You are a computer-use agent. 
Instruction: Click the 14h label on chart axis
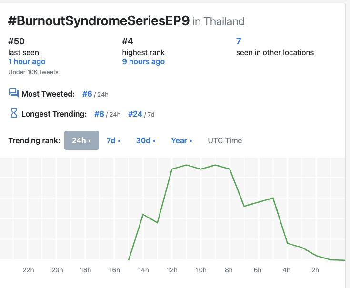tap(143, 270)
